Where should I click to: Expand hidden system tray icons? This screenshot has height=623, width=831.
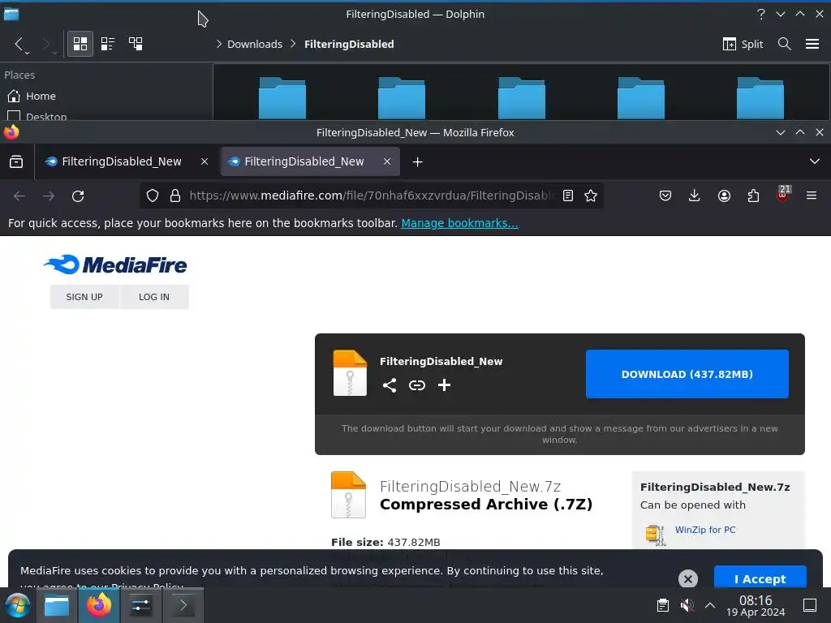(710, 605)
